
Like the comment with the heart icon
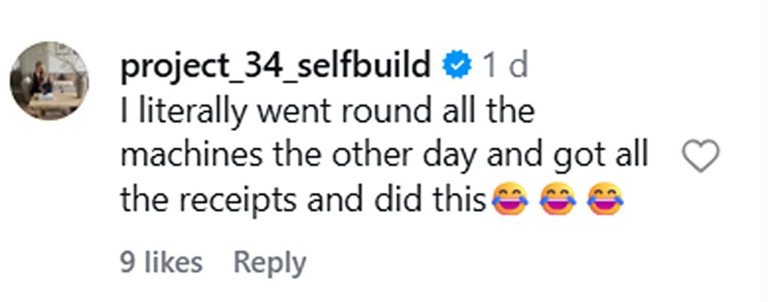(700, 156)
